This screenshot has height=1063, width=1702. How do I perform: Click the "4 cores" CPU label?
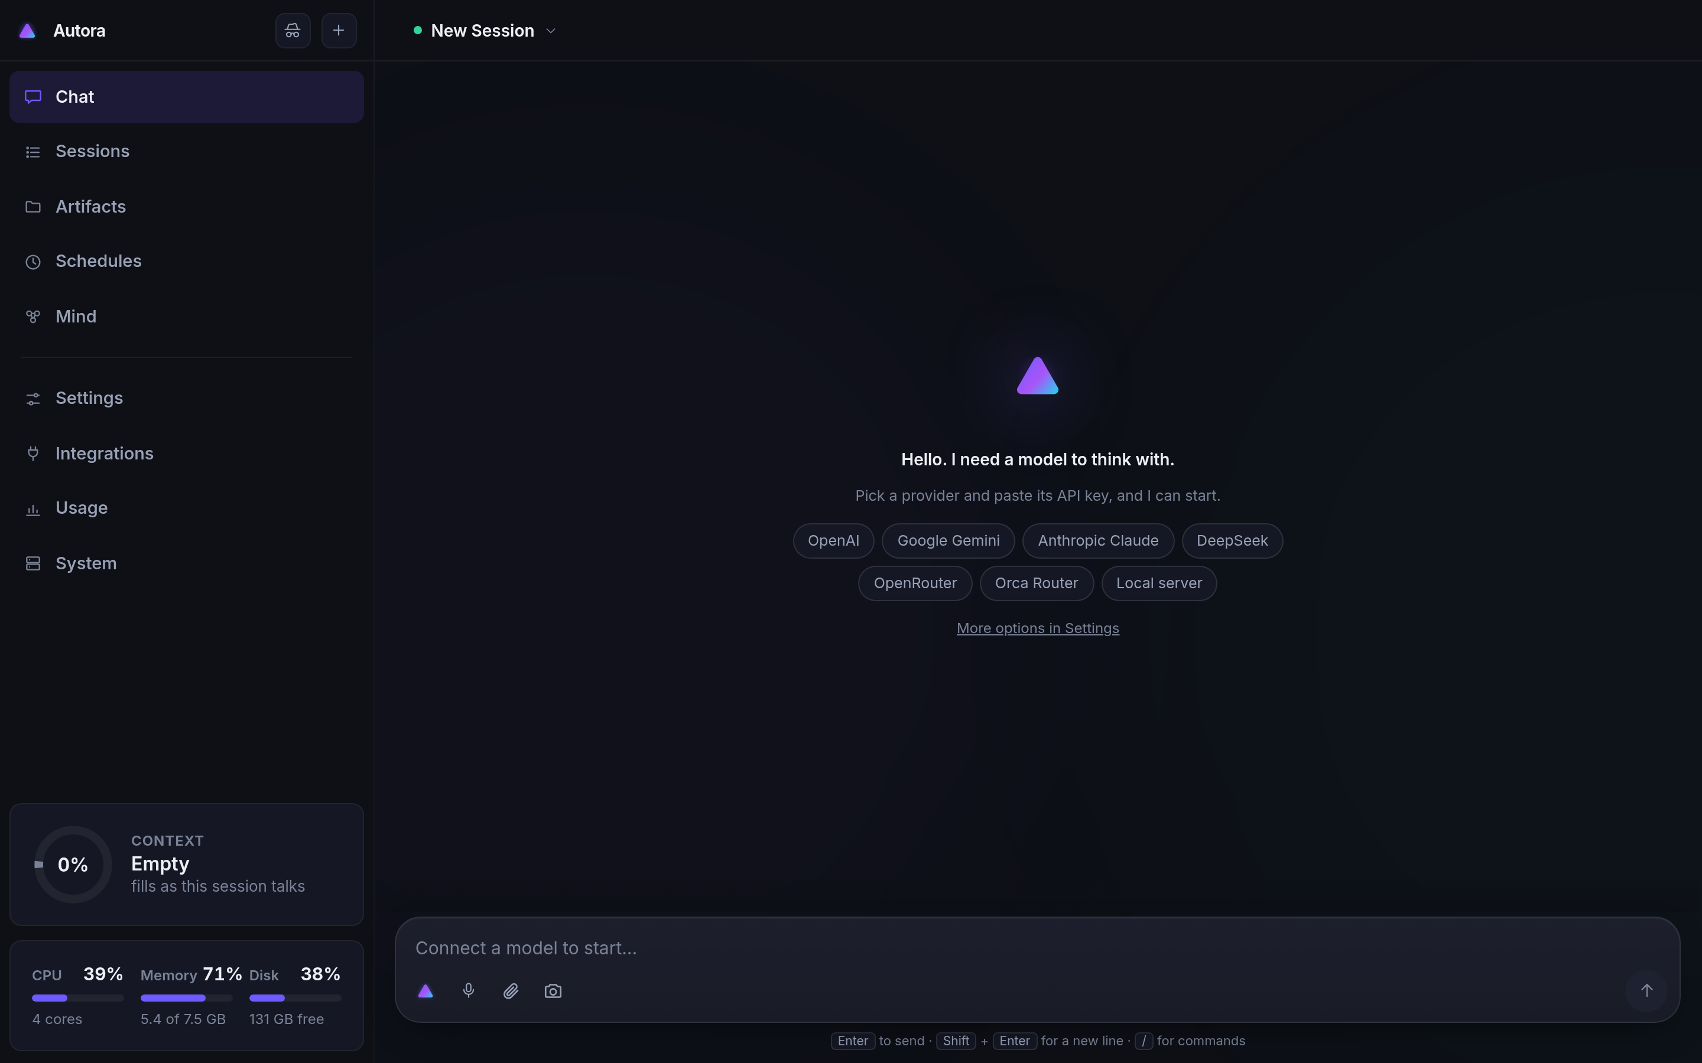pyautogui.click(x=57, y=1019)
